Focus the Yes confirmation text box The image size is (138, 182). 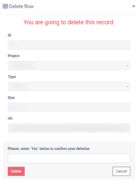click(x=69, y=158)
